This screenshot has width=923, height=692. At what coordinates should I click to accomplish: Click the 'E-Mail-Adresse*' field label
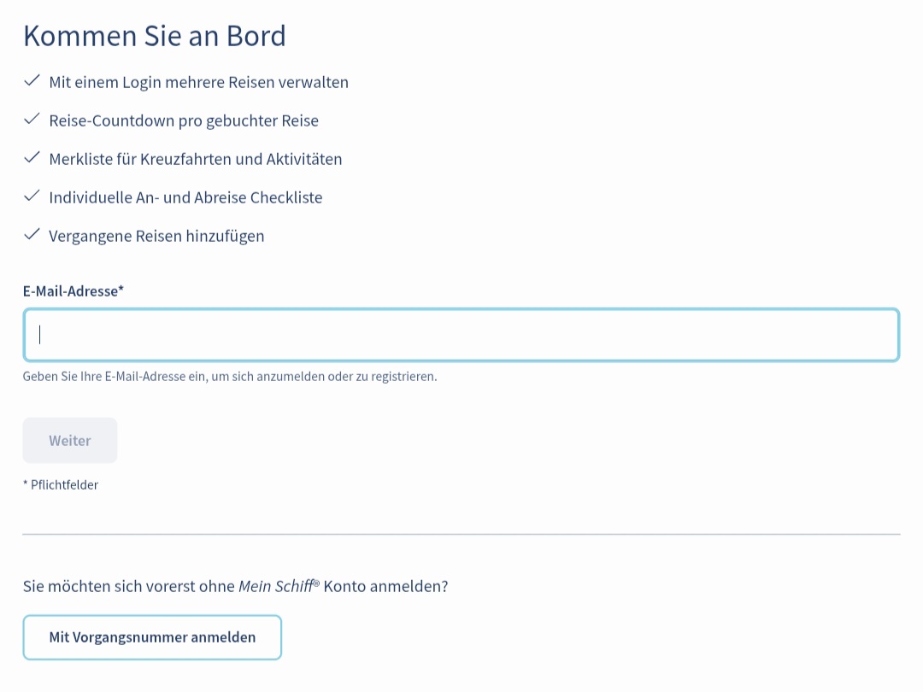(x=73, y=291)
